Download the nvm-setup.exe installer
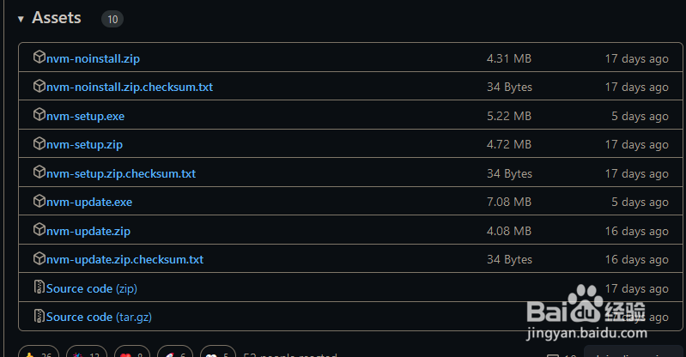 pos(85,117)
